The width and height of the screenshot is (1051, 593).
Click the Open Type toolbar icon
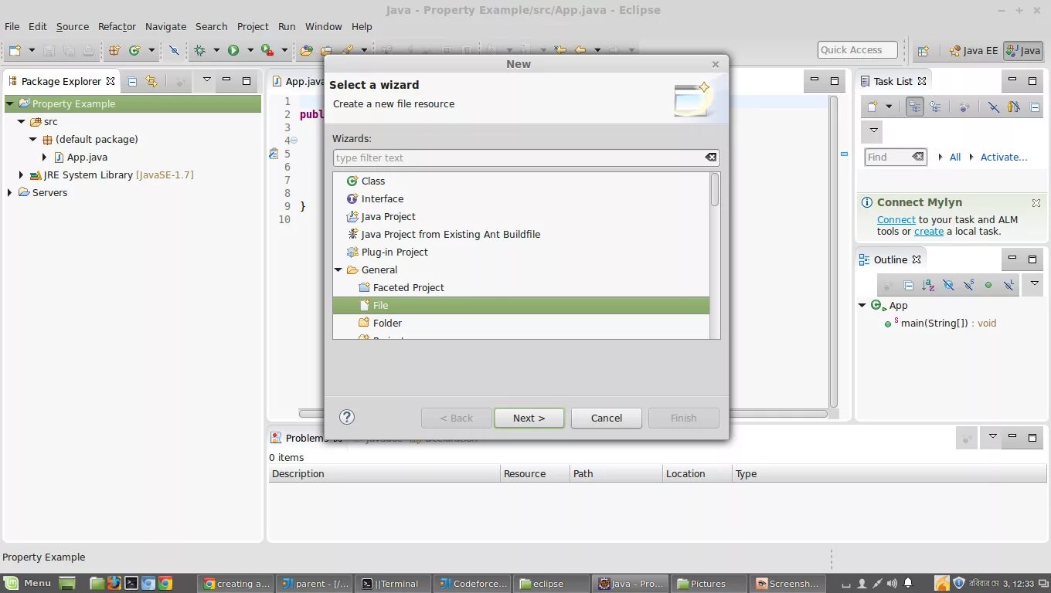pos(307,50)
